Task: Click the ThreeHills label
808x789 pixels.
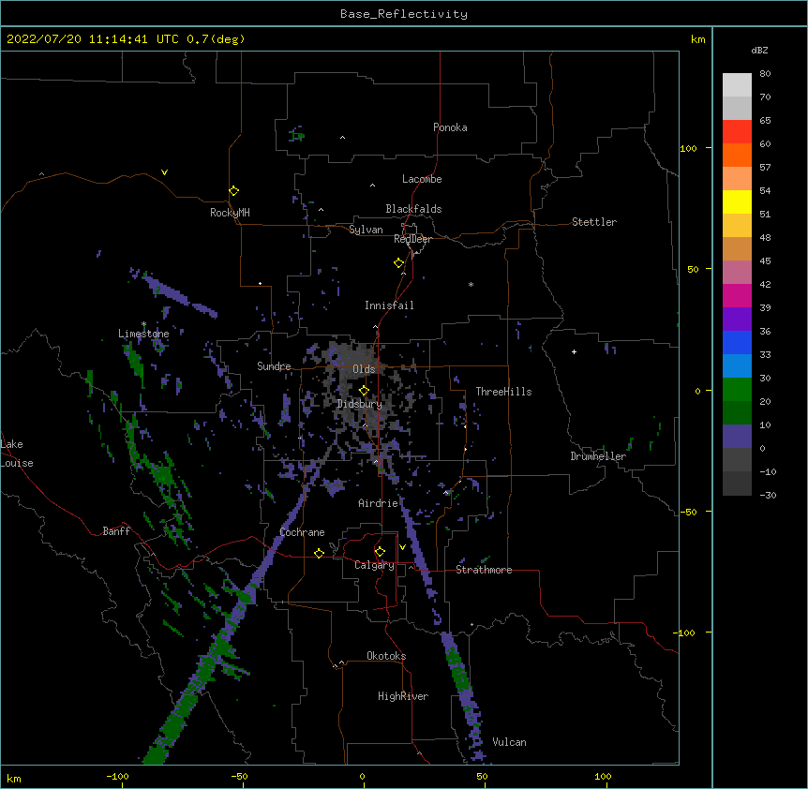Action: coord(503,392)
